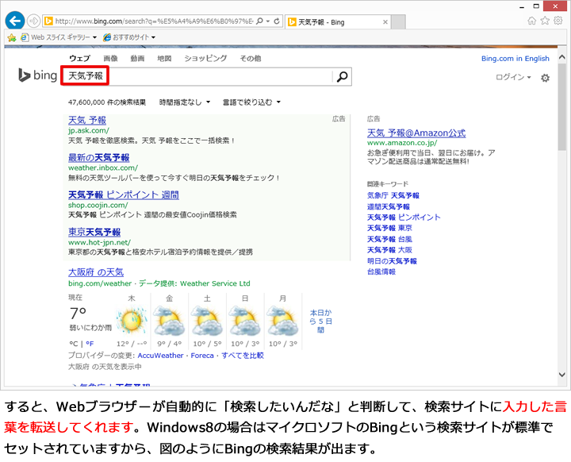571x462 pixels.
Task: Open 天気予報 ピンポイント 週間 result link
Action: 124,194
